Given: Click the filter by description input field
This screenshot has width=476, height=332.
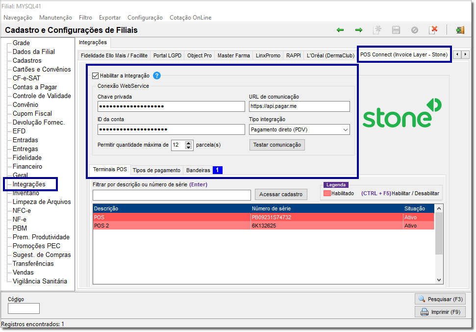Looking at the screenshot, I should click(172, 195).
